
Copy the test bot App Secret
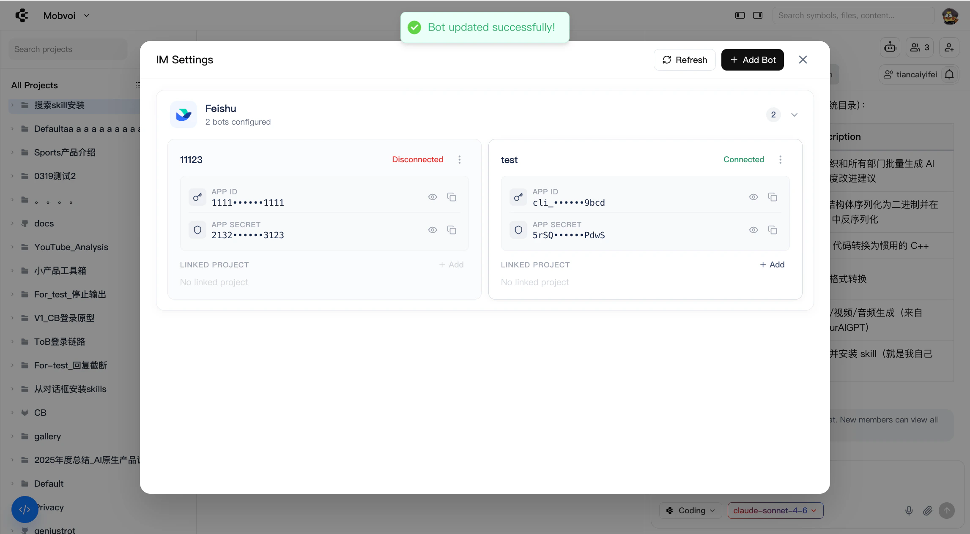773,230
